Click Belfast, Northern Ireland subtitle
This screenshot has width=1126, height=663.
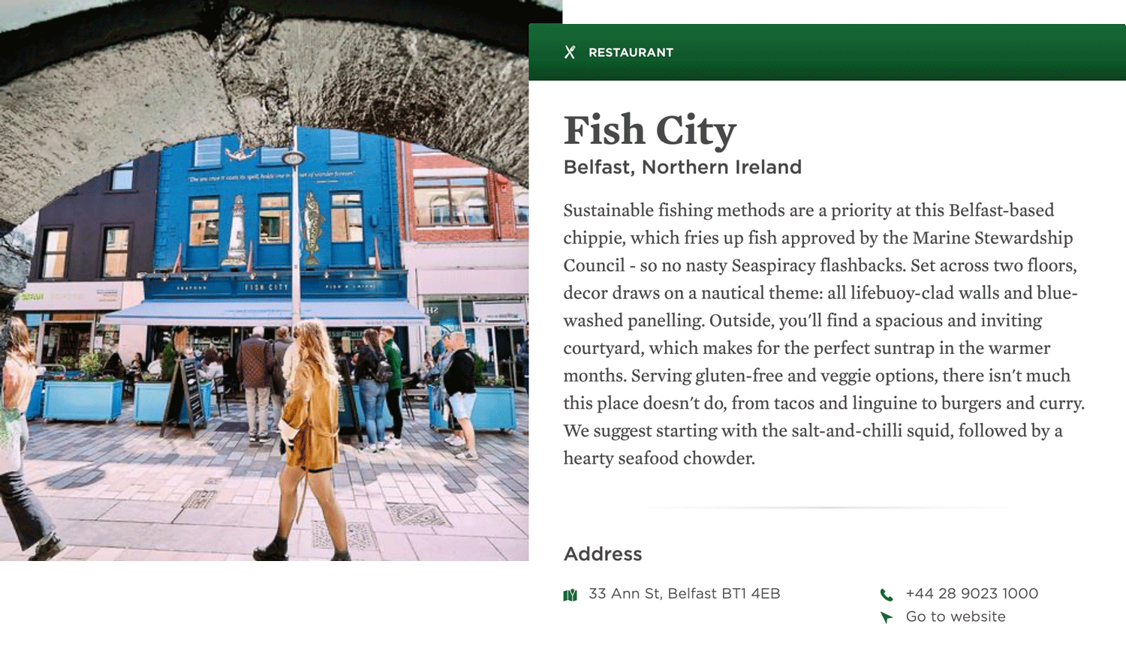[682, 167]
